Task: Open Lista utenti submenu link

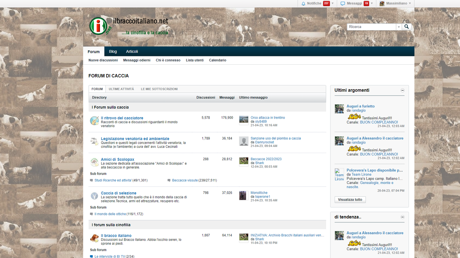Action: coord(195,60)
